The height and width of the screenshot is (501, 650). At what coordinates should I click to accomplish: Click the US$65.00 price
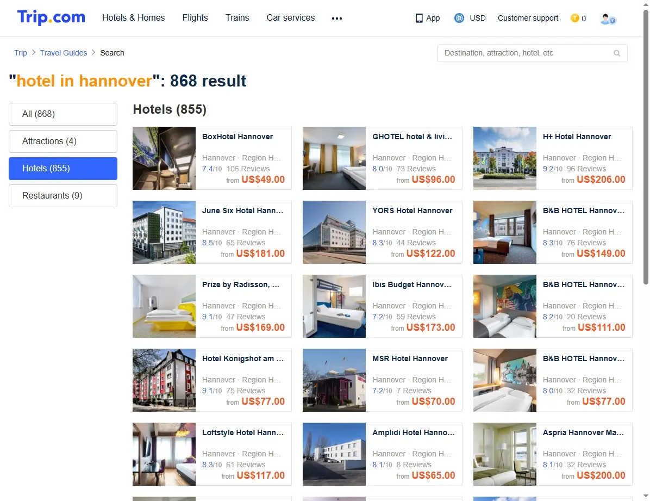(433, 475)
